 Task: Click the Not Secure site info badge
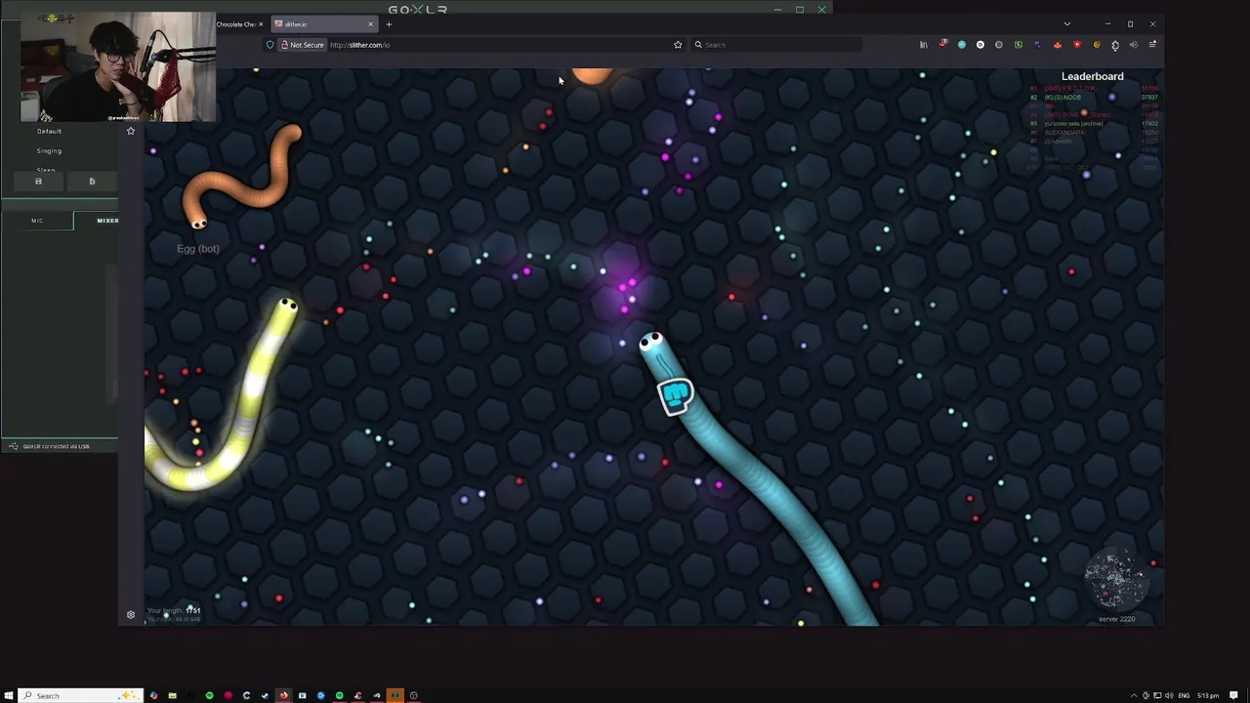click(x=302, y=45)
